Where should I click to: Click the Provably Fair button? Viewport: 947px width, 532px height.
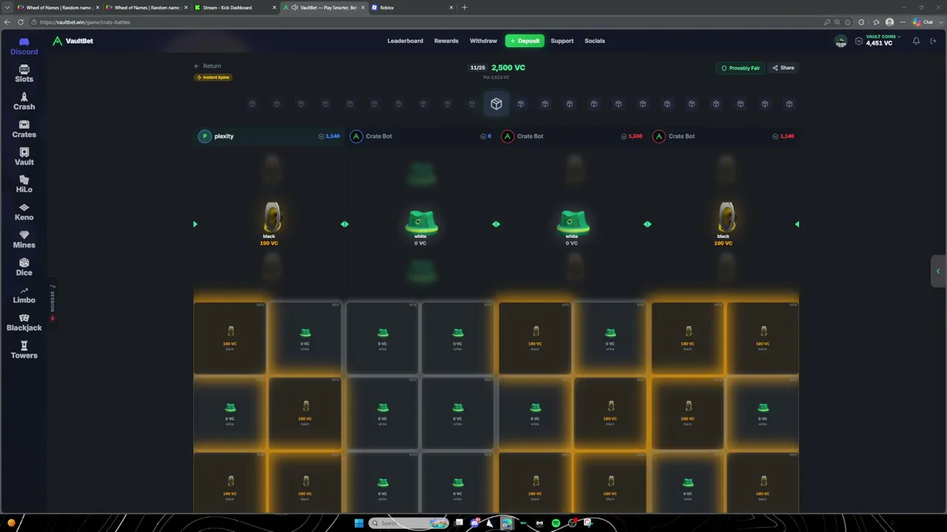point(741,68)
